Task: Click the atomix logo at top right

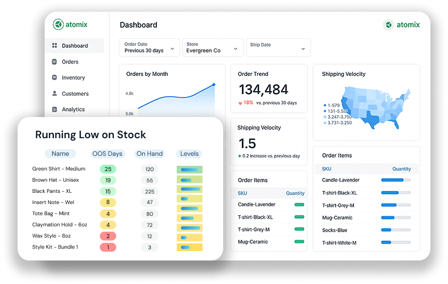Action: pos(402,25)
